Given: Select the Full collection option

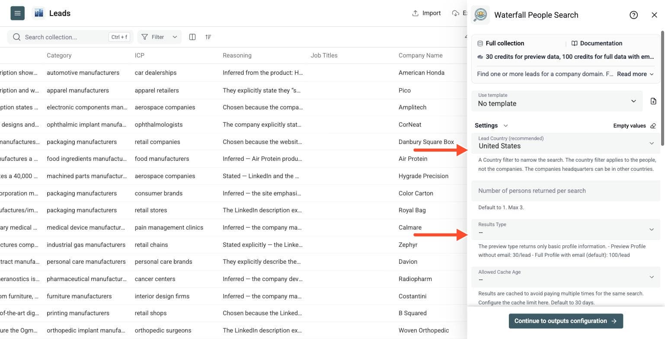Looking at the screenshot, I should 501,43.
